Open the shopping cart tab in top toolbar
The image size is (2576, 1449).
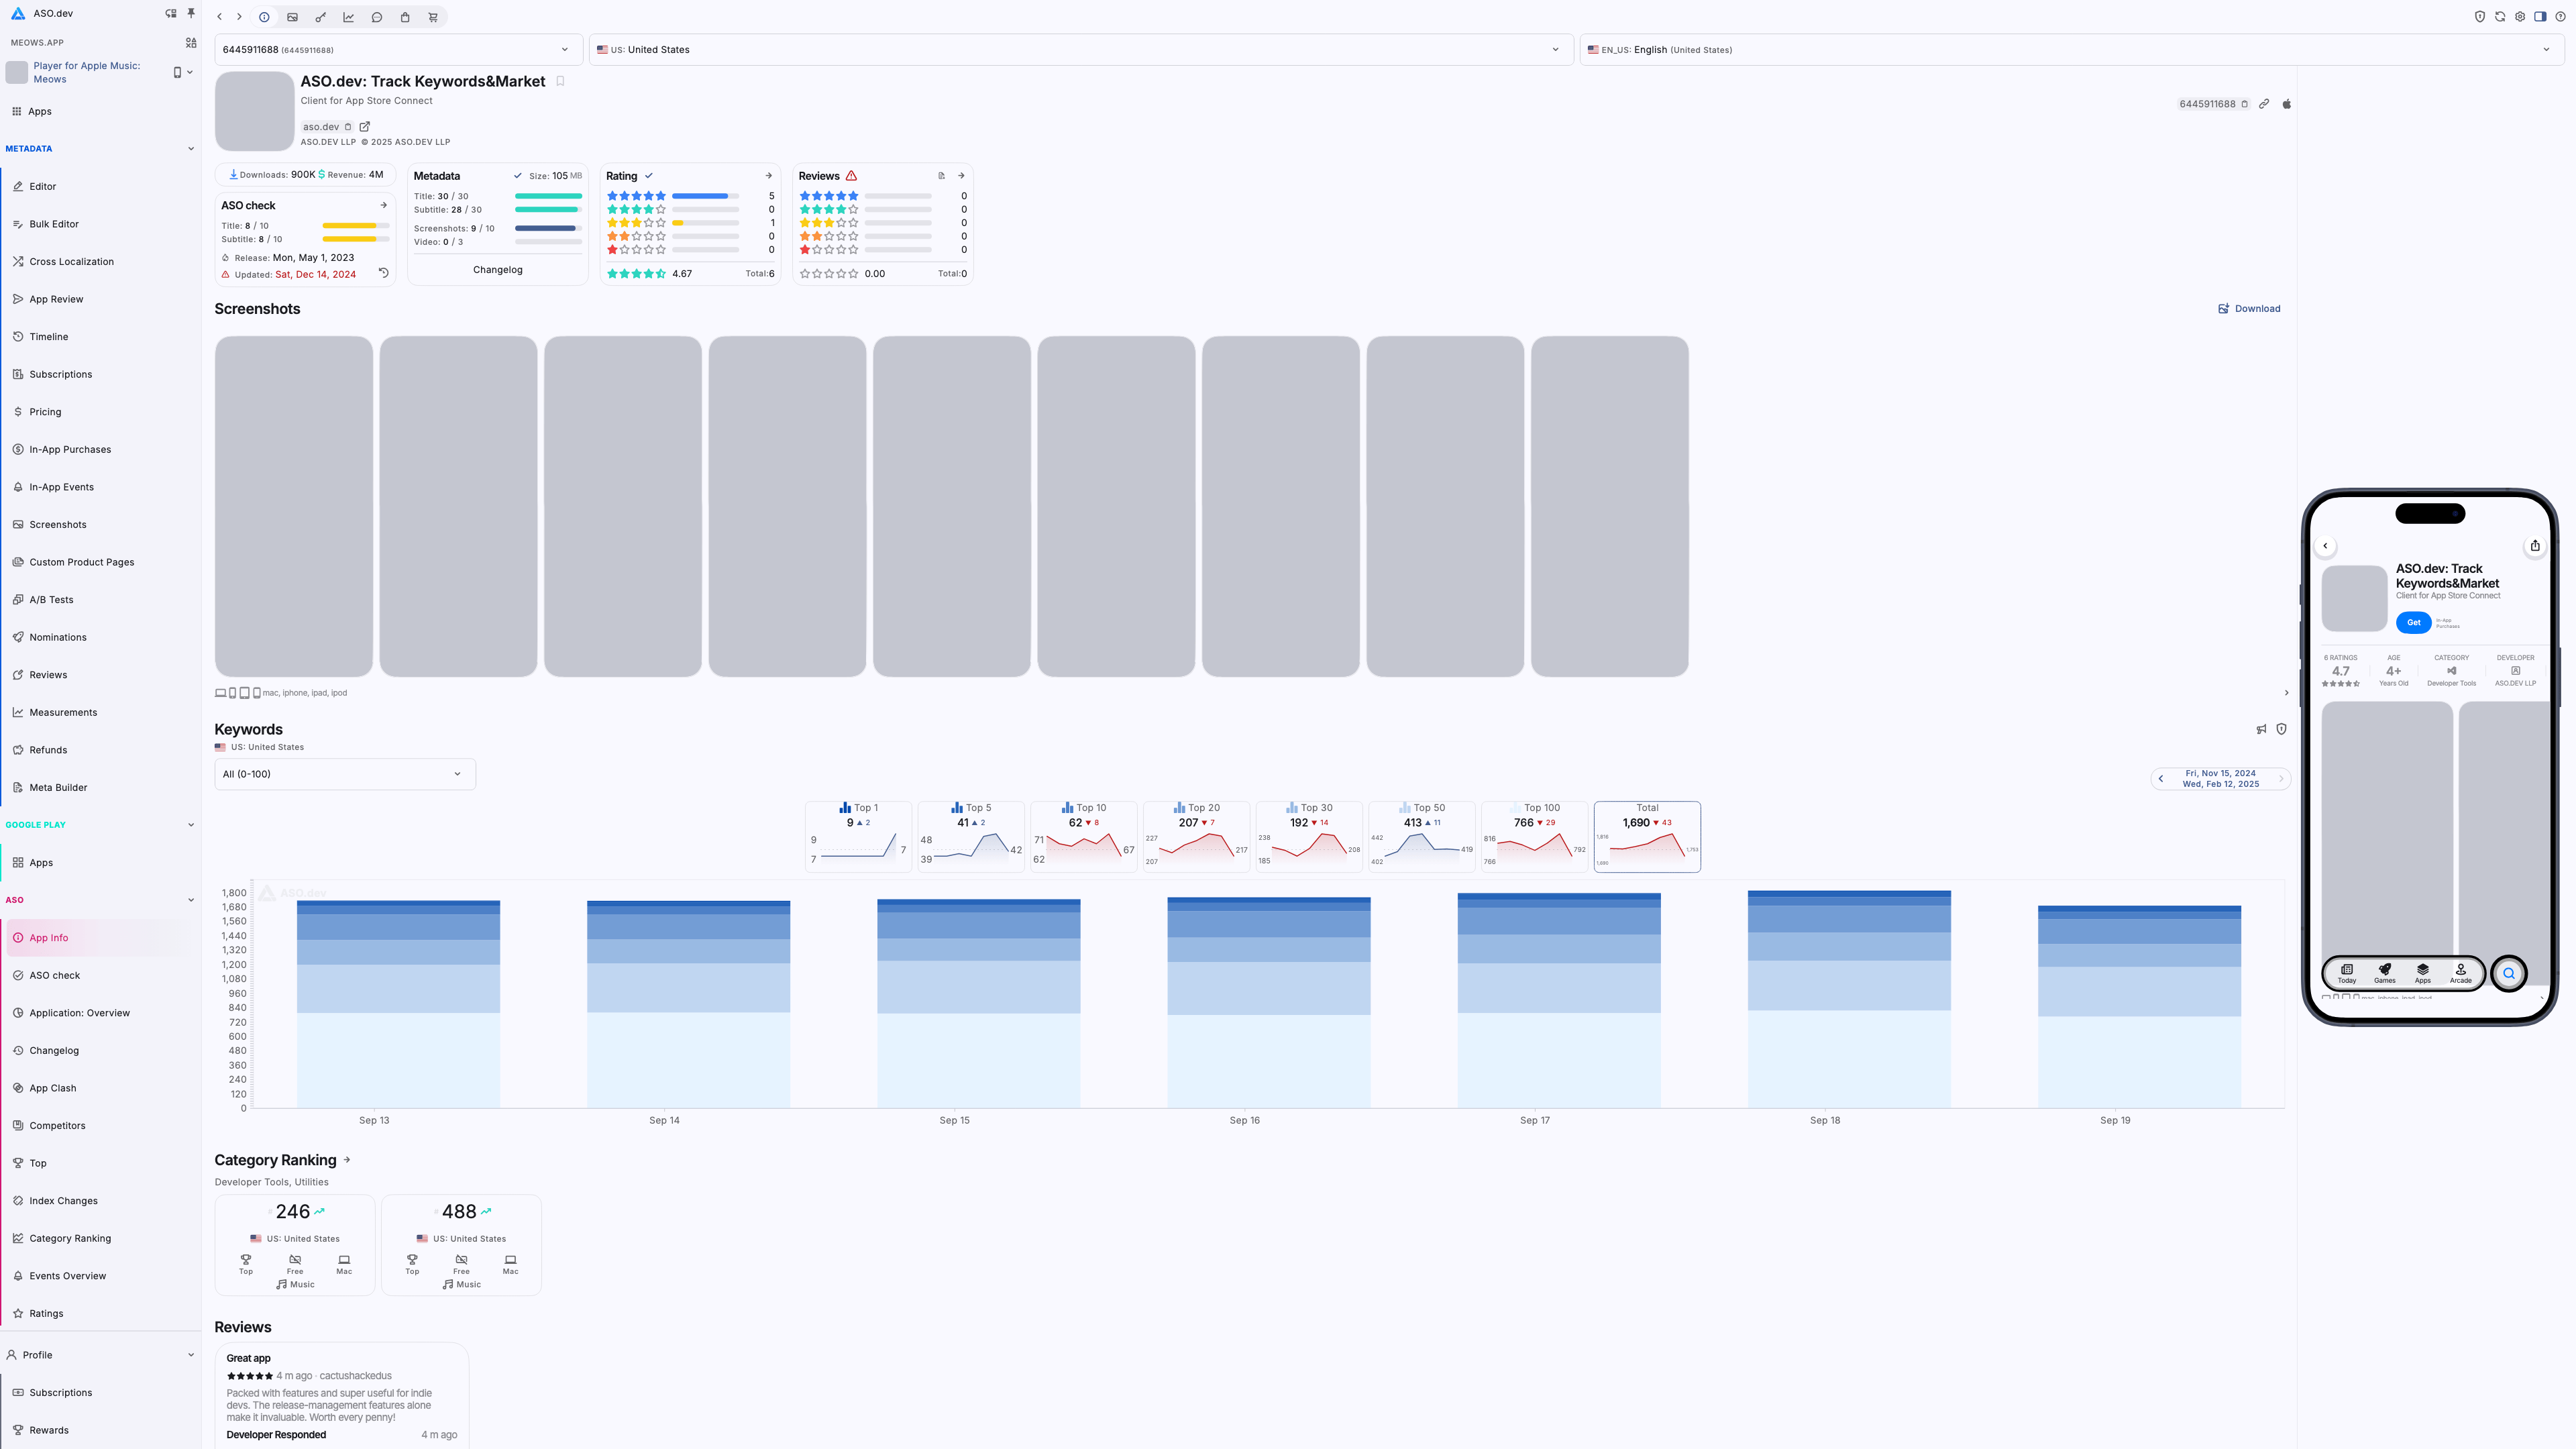click(433, 17)
